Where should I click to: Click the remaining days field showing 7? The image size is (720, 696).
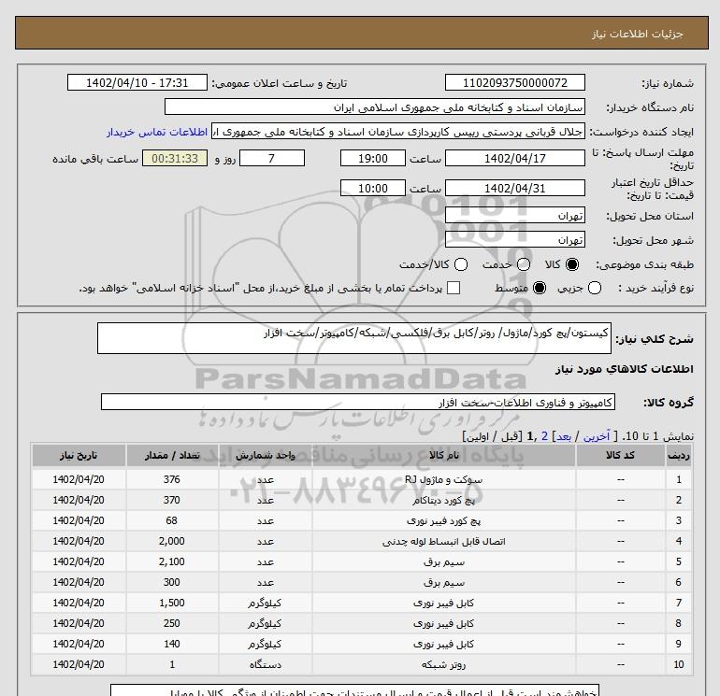272,158
